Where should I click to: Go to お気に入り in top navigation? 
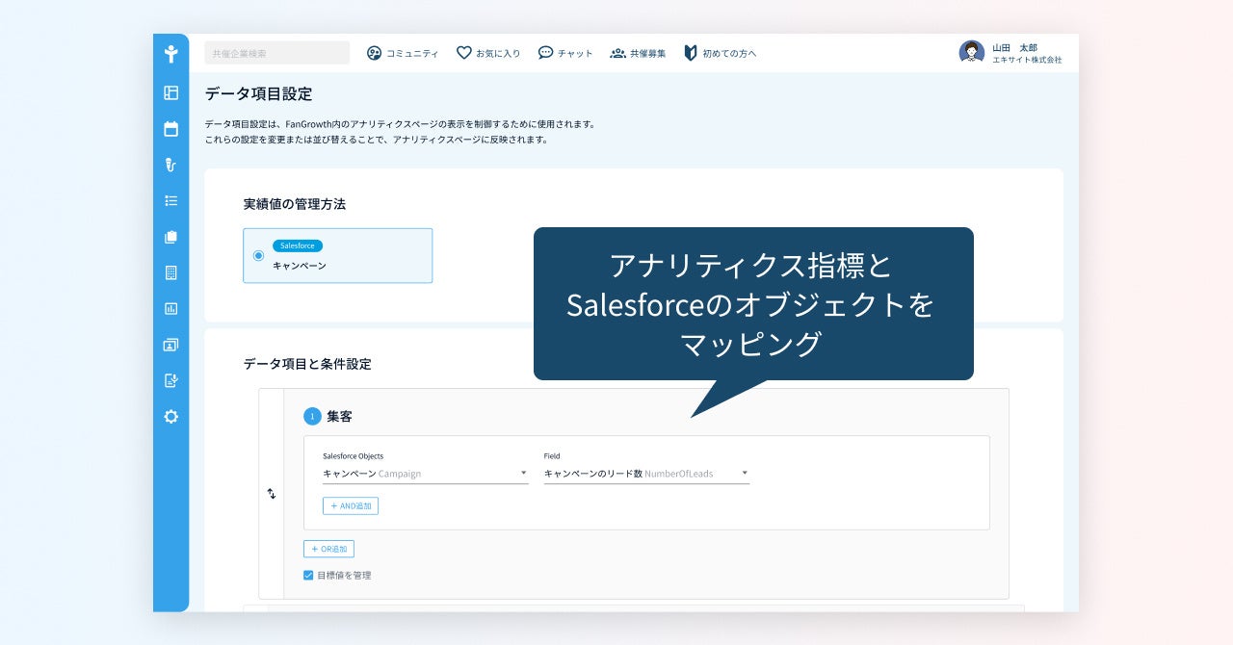(x=487, y=53)
